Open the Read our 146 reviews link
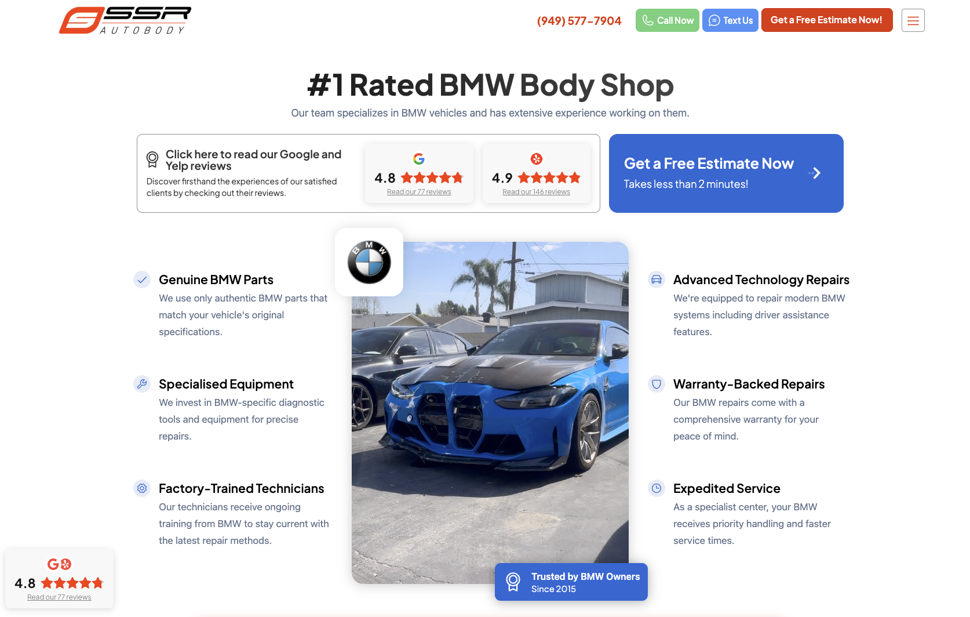The width and height of the screenshot is (970, 617). 537,192
